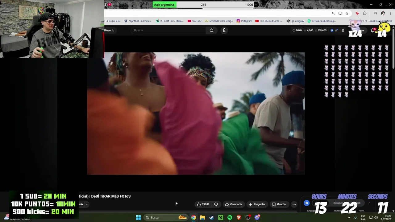395x222 pixels.
Task: Click Windows taskbar Buscar search box
Action: (x=167, y=217)
